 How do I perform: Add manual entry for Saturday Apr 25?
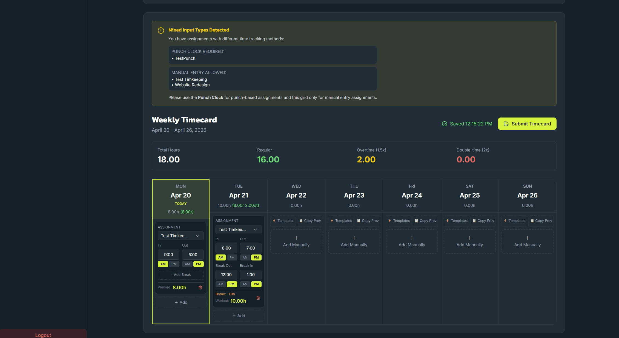click(470, 241)
